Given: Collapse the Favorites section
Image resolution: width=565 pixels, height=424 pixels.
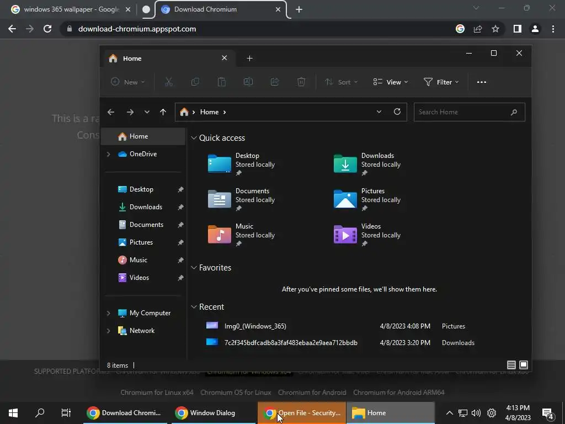Looking at the screenshot, I should point(194,268).
